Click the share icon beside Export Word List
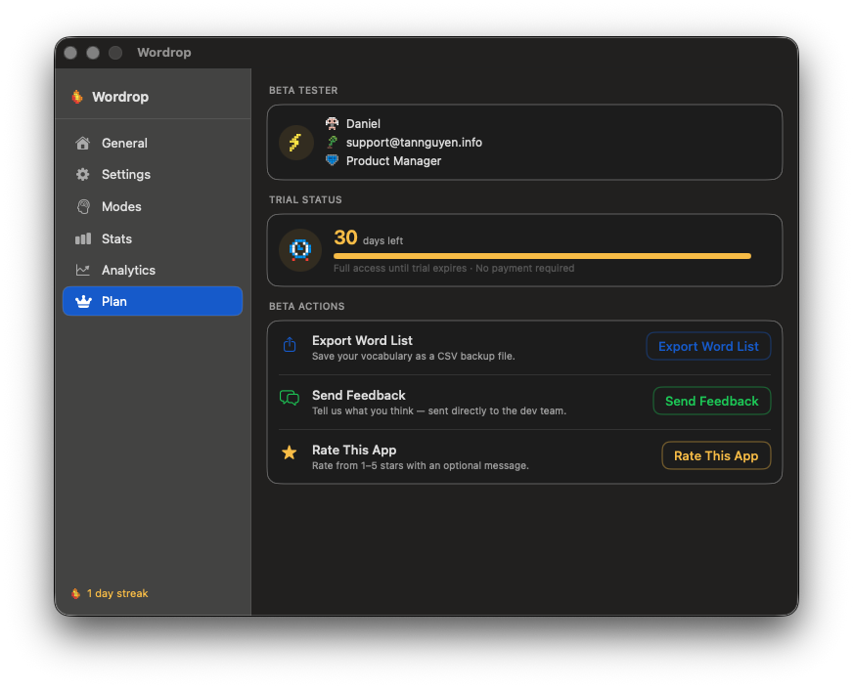 (290, 345)
